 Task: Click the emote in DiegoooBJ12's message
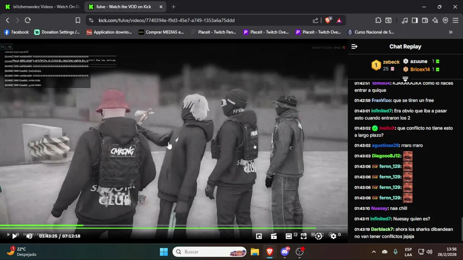pos(408,156)
